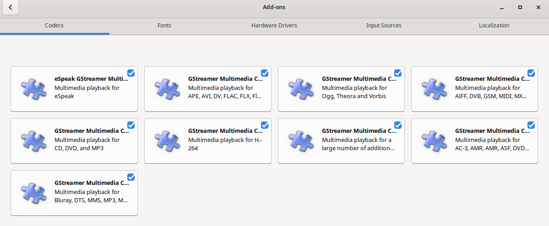This screenshot has width=549, height=226.
Task: Select 'Multimedia playback for H.-264' description
Action: pos(224,144)
